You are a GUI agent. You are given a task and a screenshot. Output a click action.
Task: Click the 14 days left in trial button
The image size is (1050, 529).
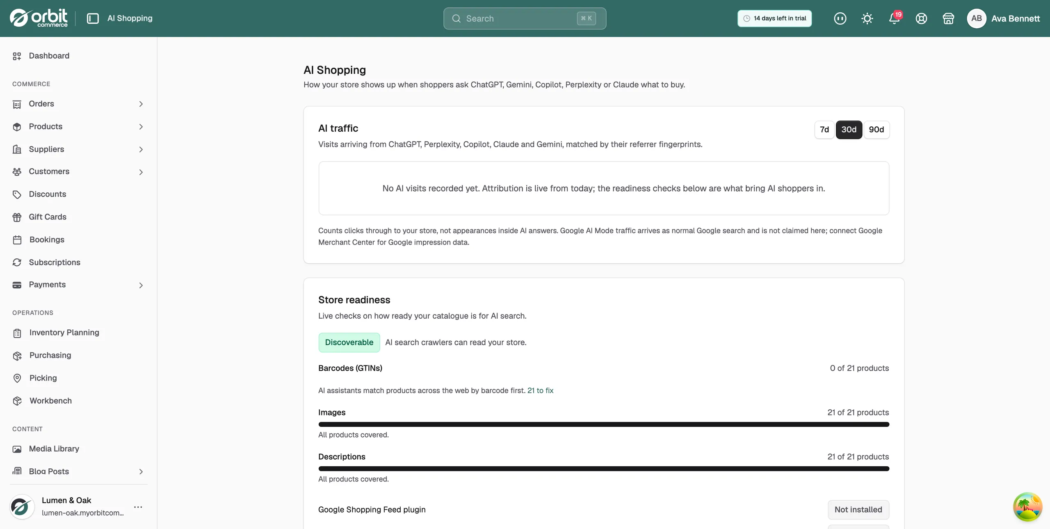click(774, 18)
